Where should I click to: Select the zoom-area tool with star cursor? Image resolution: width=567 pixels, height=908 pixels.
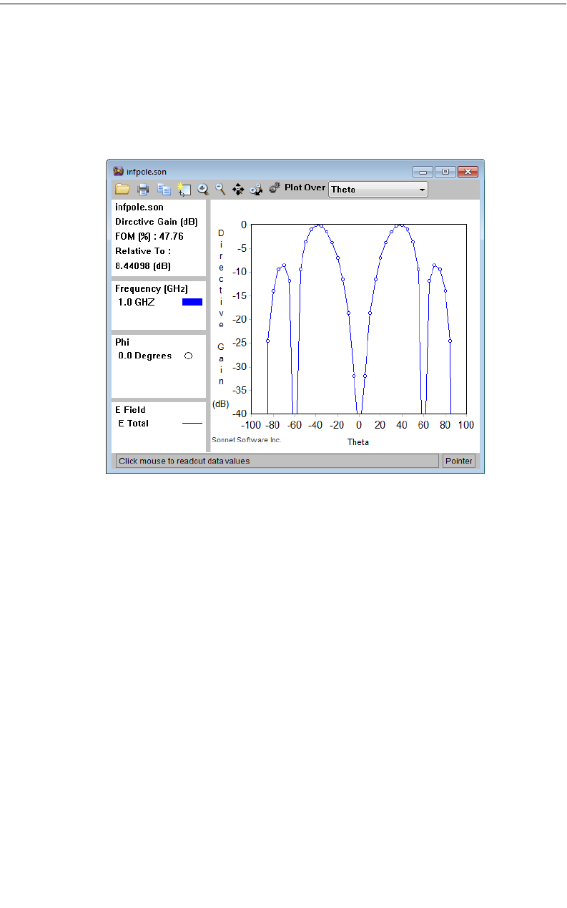tap(184, 190)
